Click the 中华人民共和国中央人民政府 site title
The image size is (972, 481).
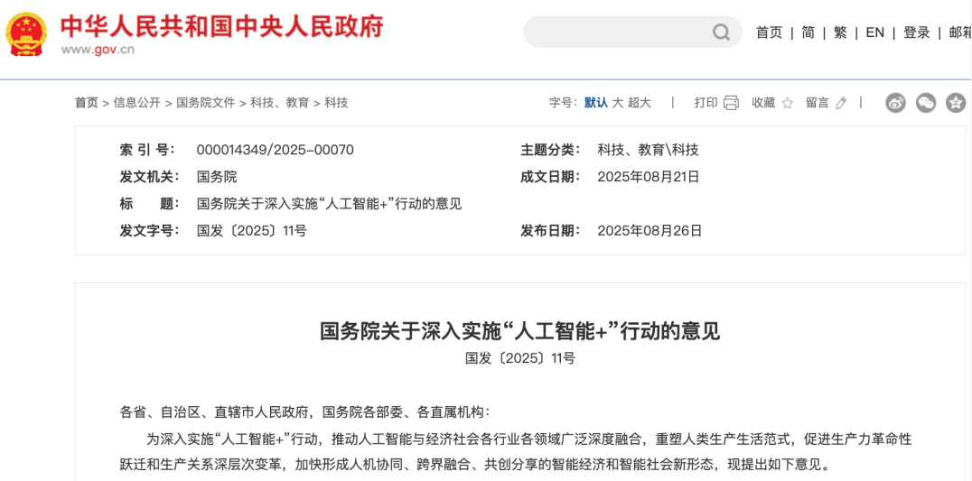pos(222,26)
